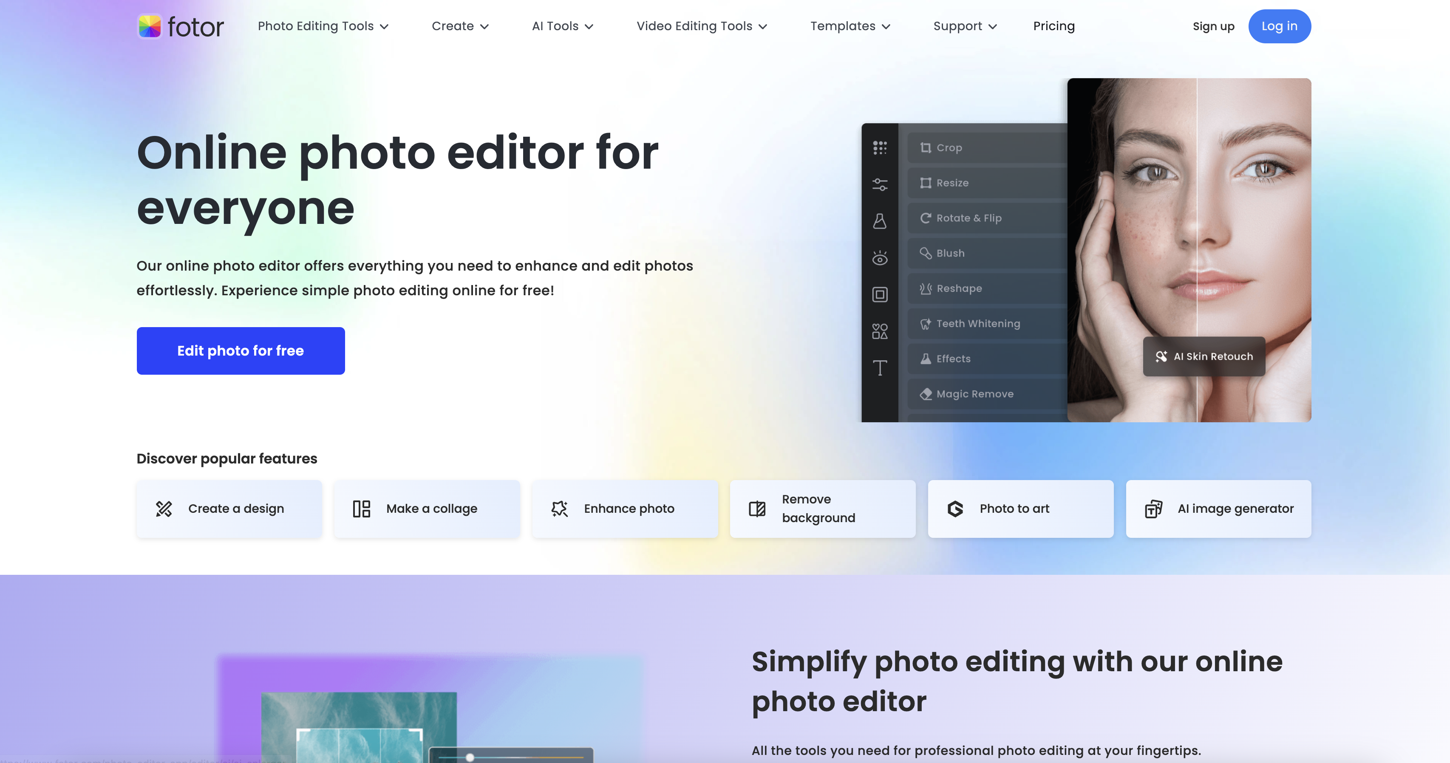The width and height of the screenshot is (1450, 763).
Task: Click the slider knob under the crop preview
Action: pos(470,757)
